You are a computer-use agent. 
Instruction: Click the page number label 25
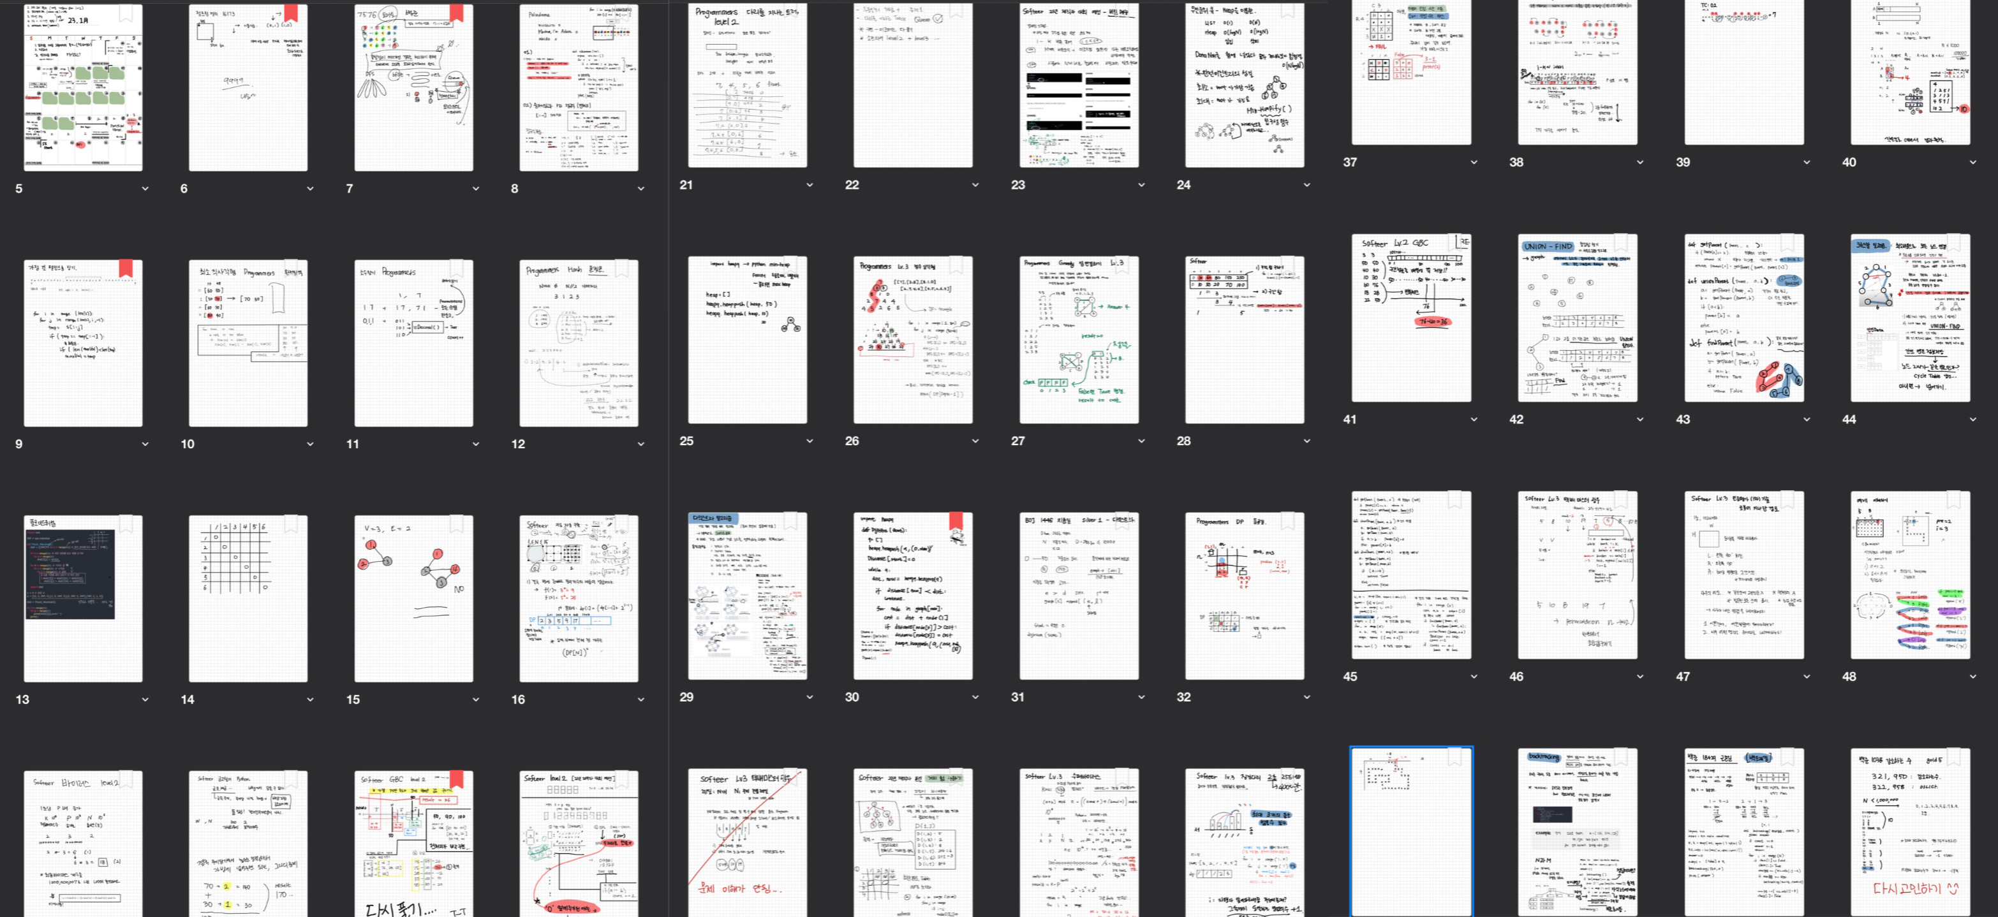coord(686,441)
